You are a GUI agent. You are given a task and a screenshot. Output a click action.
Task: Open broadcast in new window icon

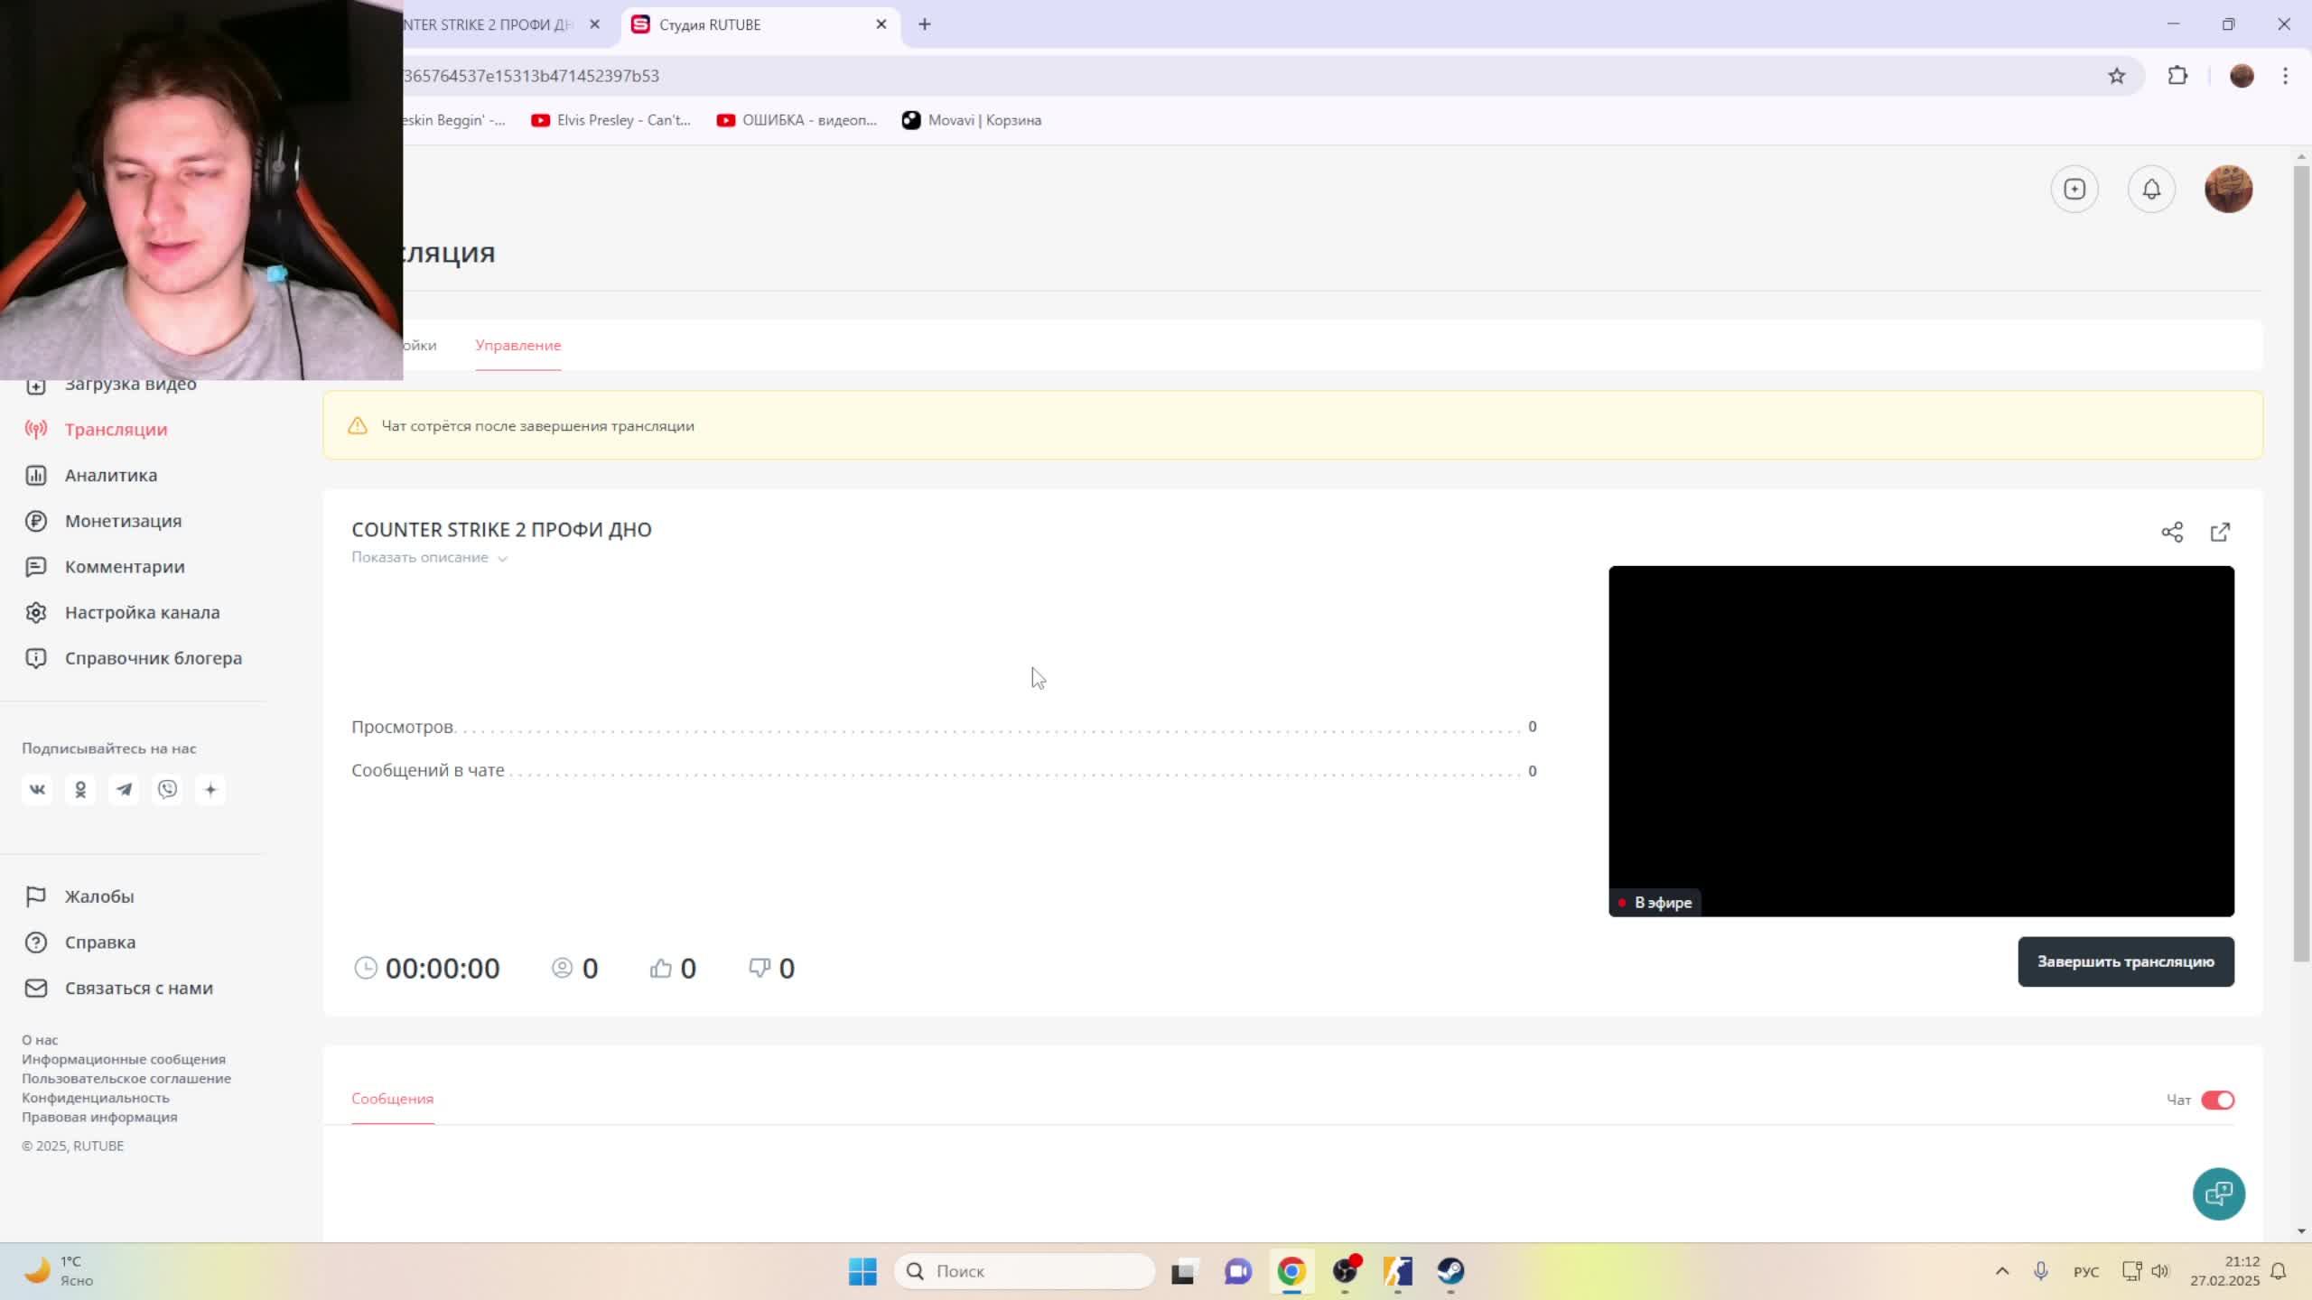pos(2220,532)
